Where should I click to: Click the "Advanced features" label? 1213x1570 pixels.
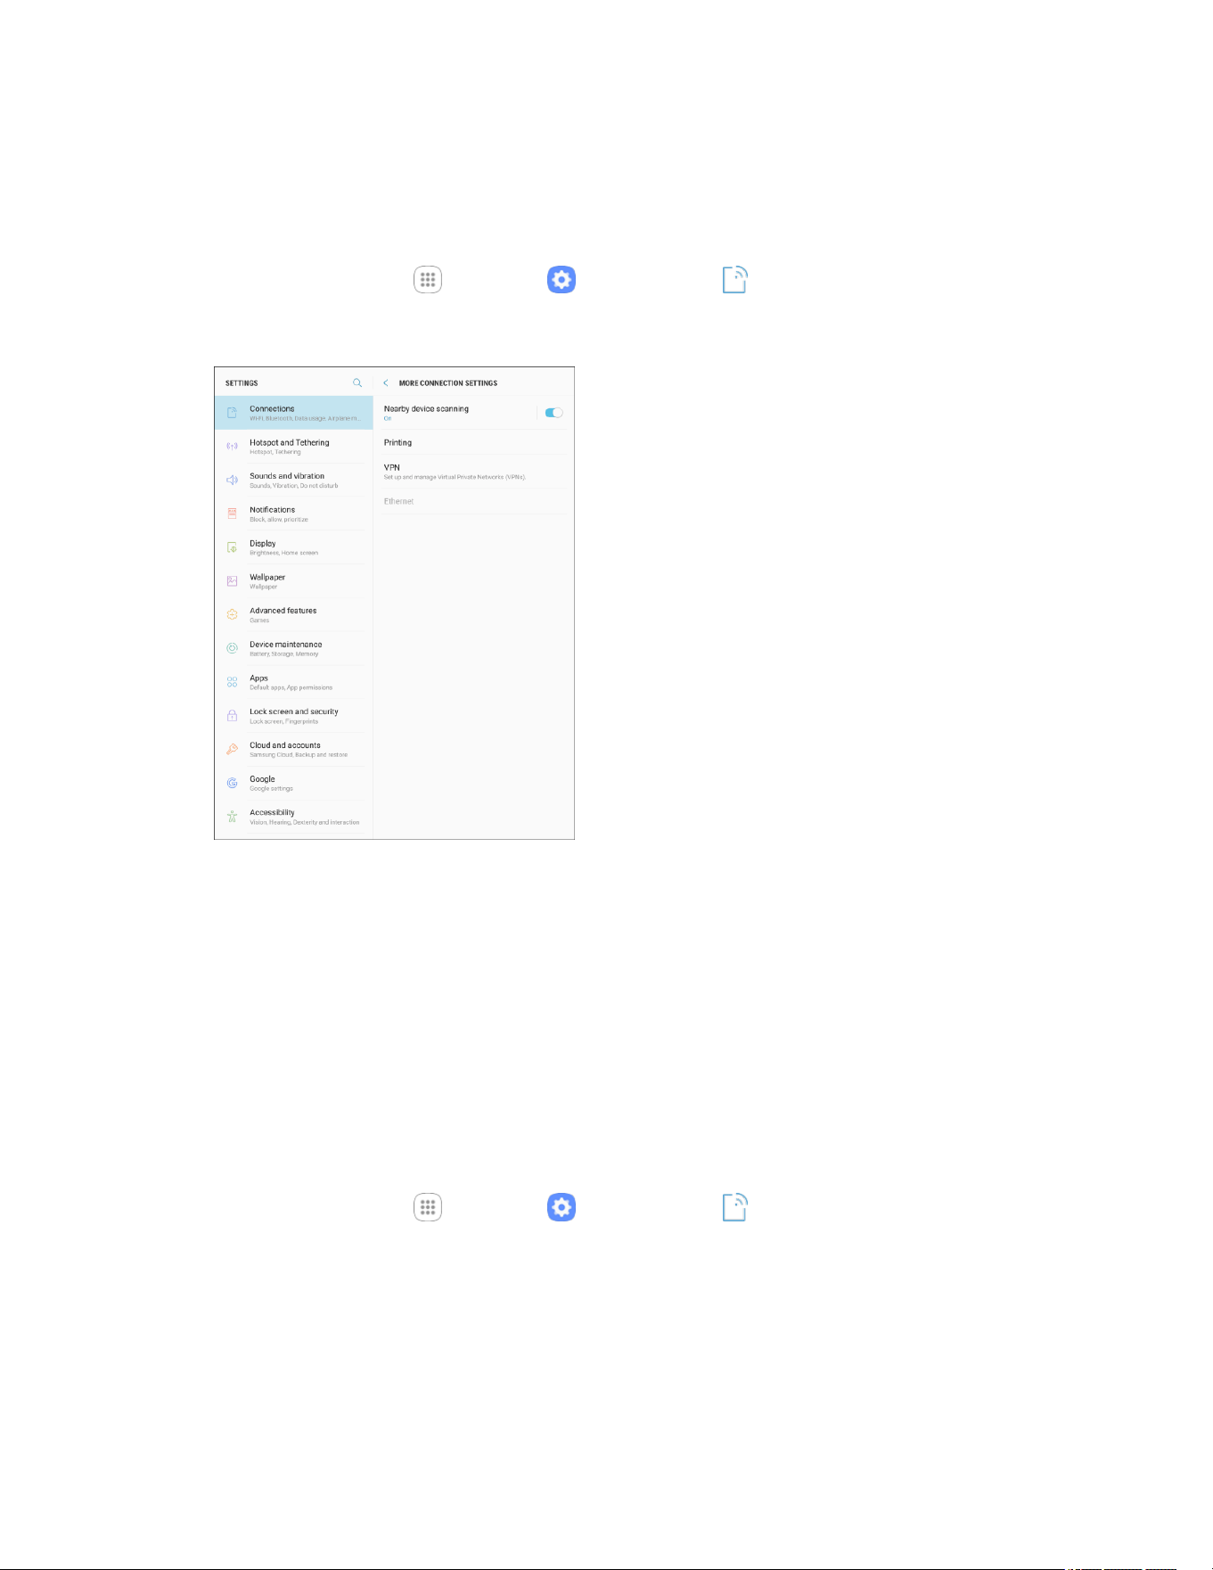(283, 611)
